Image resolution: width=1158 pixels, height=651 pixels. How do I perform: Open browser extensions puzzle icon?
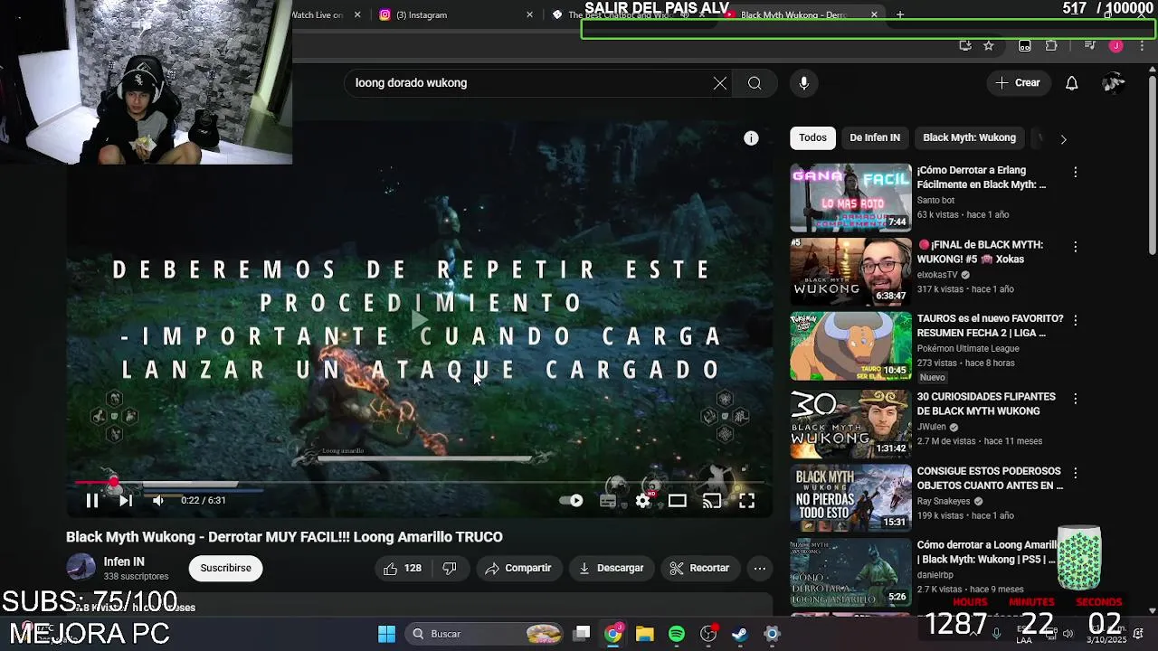coord(1051,46)
